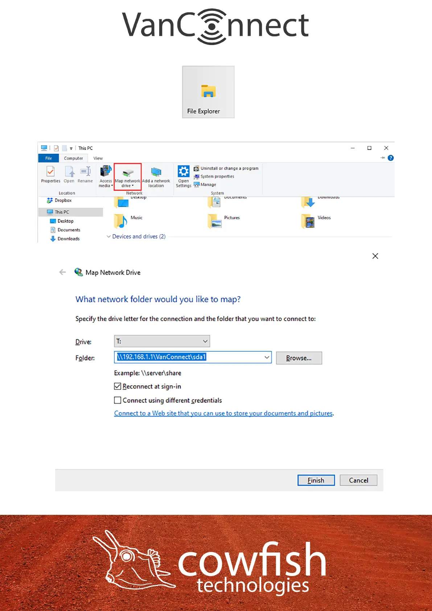Maximize the This PC window
Image resolution: width=432 pixels, height=611 pixels.
tap(369, 148)
